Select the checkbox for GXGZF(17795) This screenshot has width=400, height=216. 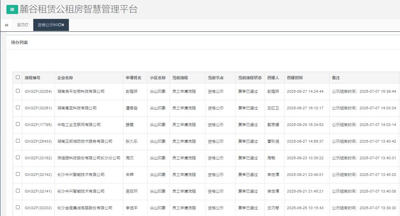18,124
